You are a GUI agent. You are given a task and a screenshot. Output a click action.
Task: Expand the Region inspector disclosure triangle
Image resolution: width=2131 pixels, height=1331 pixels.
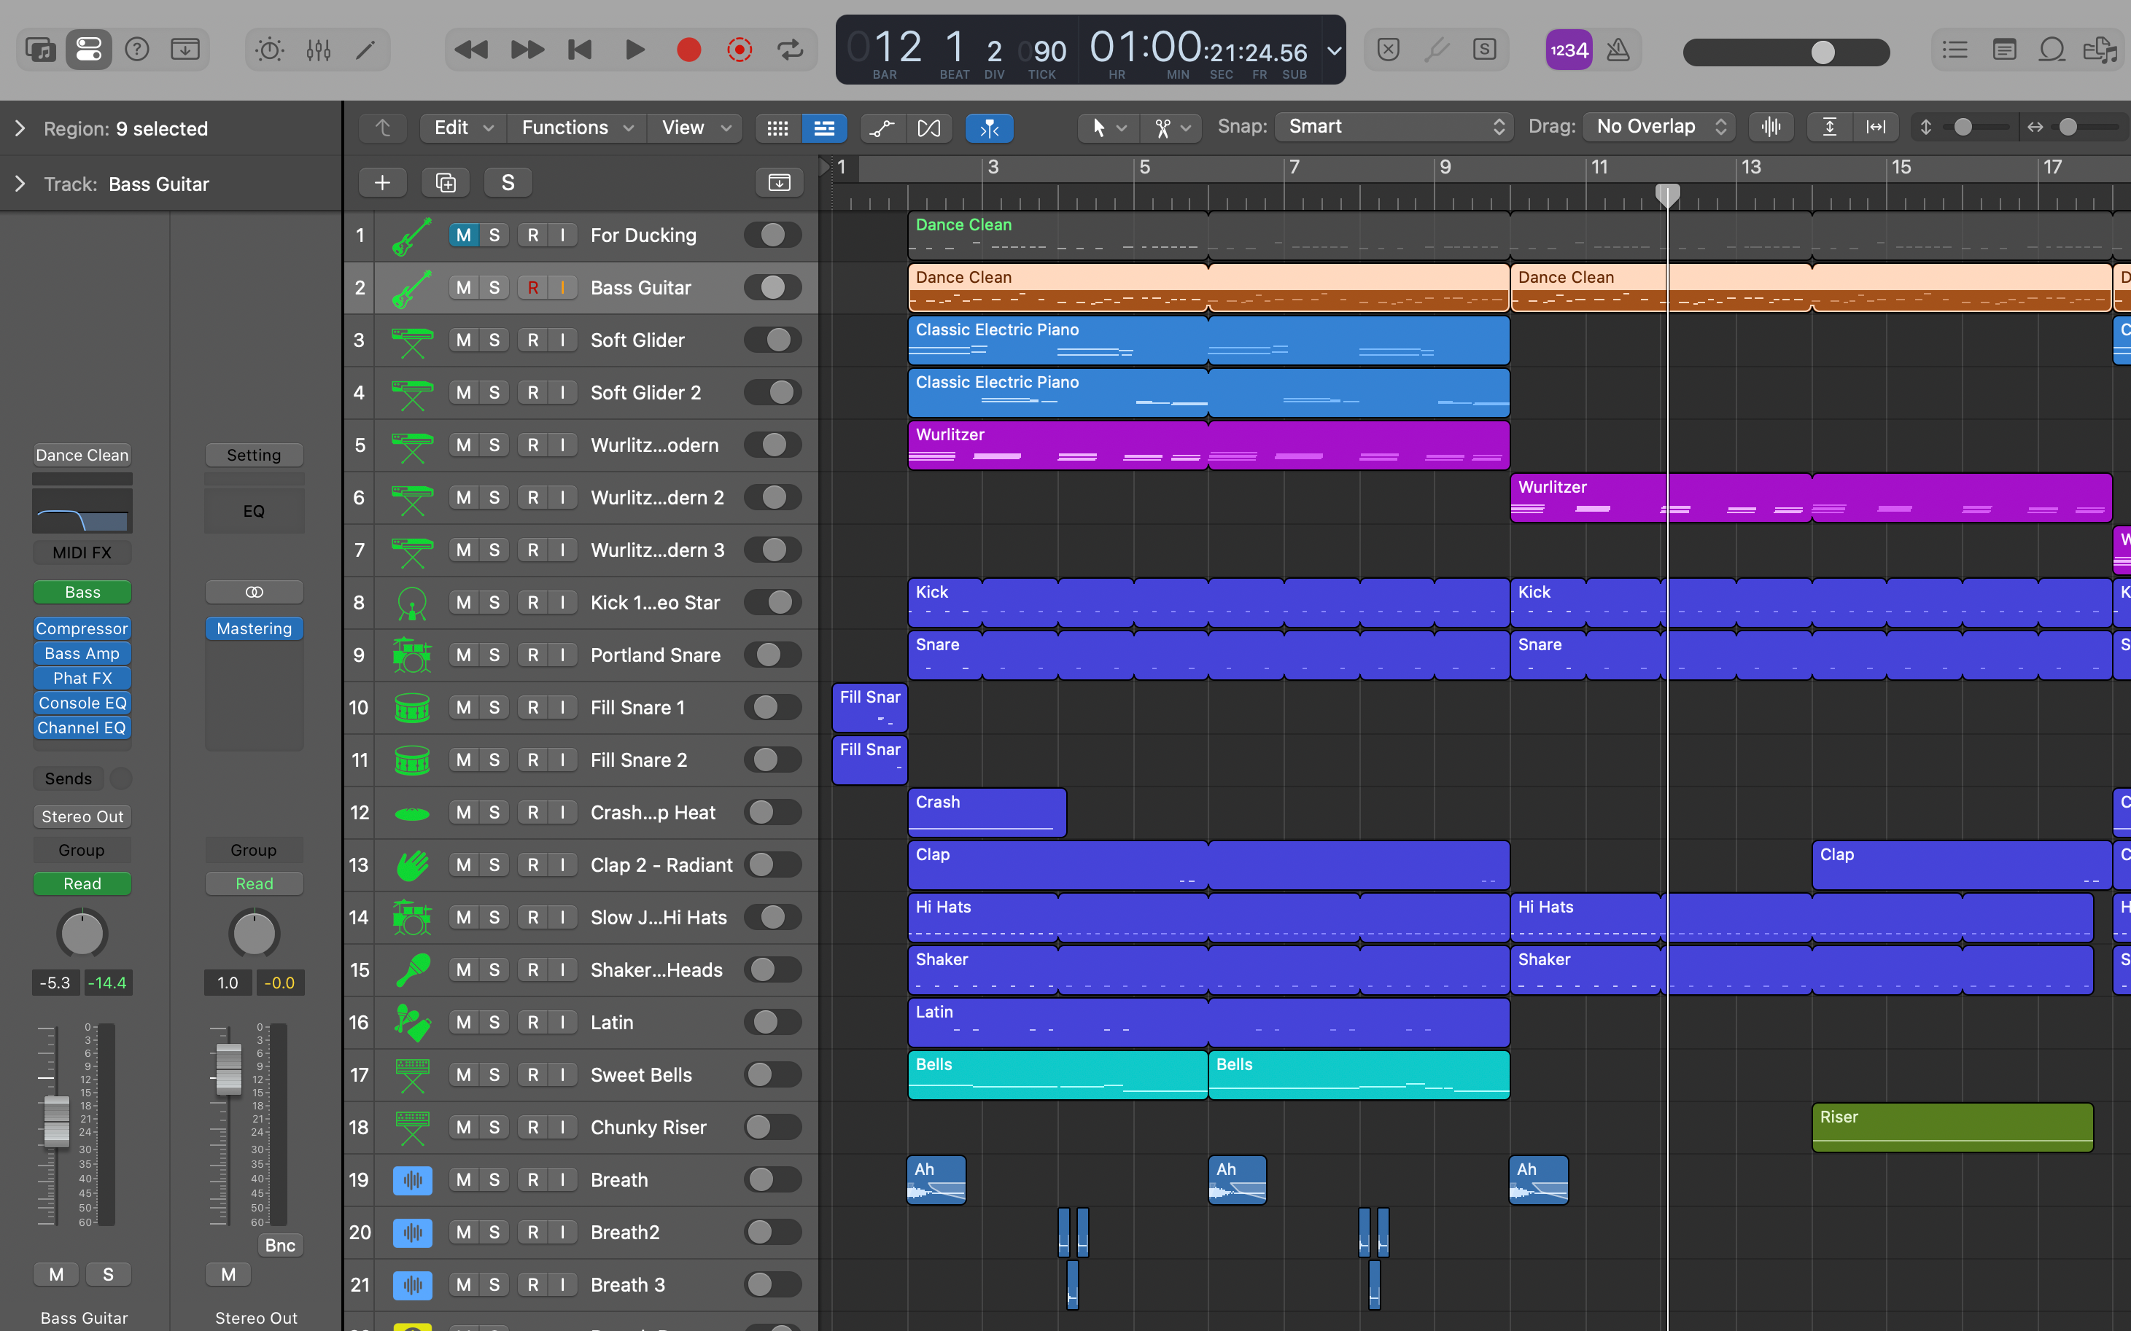[20, 128]
